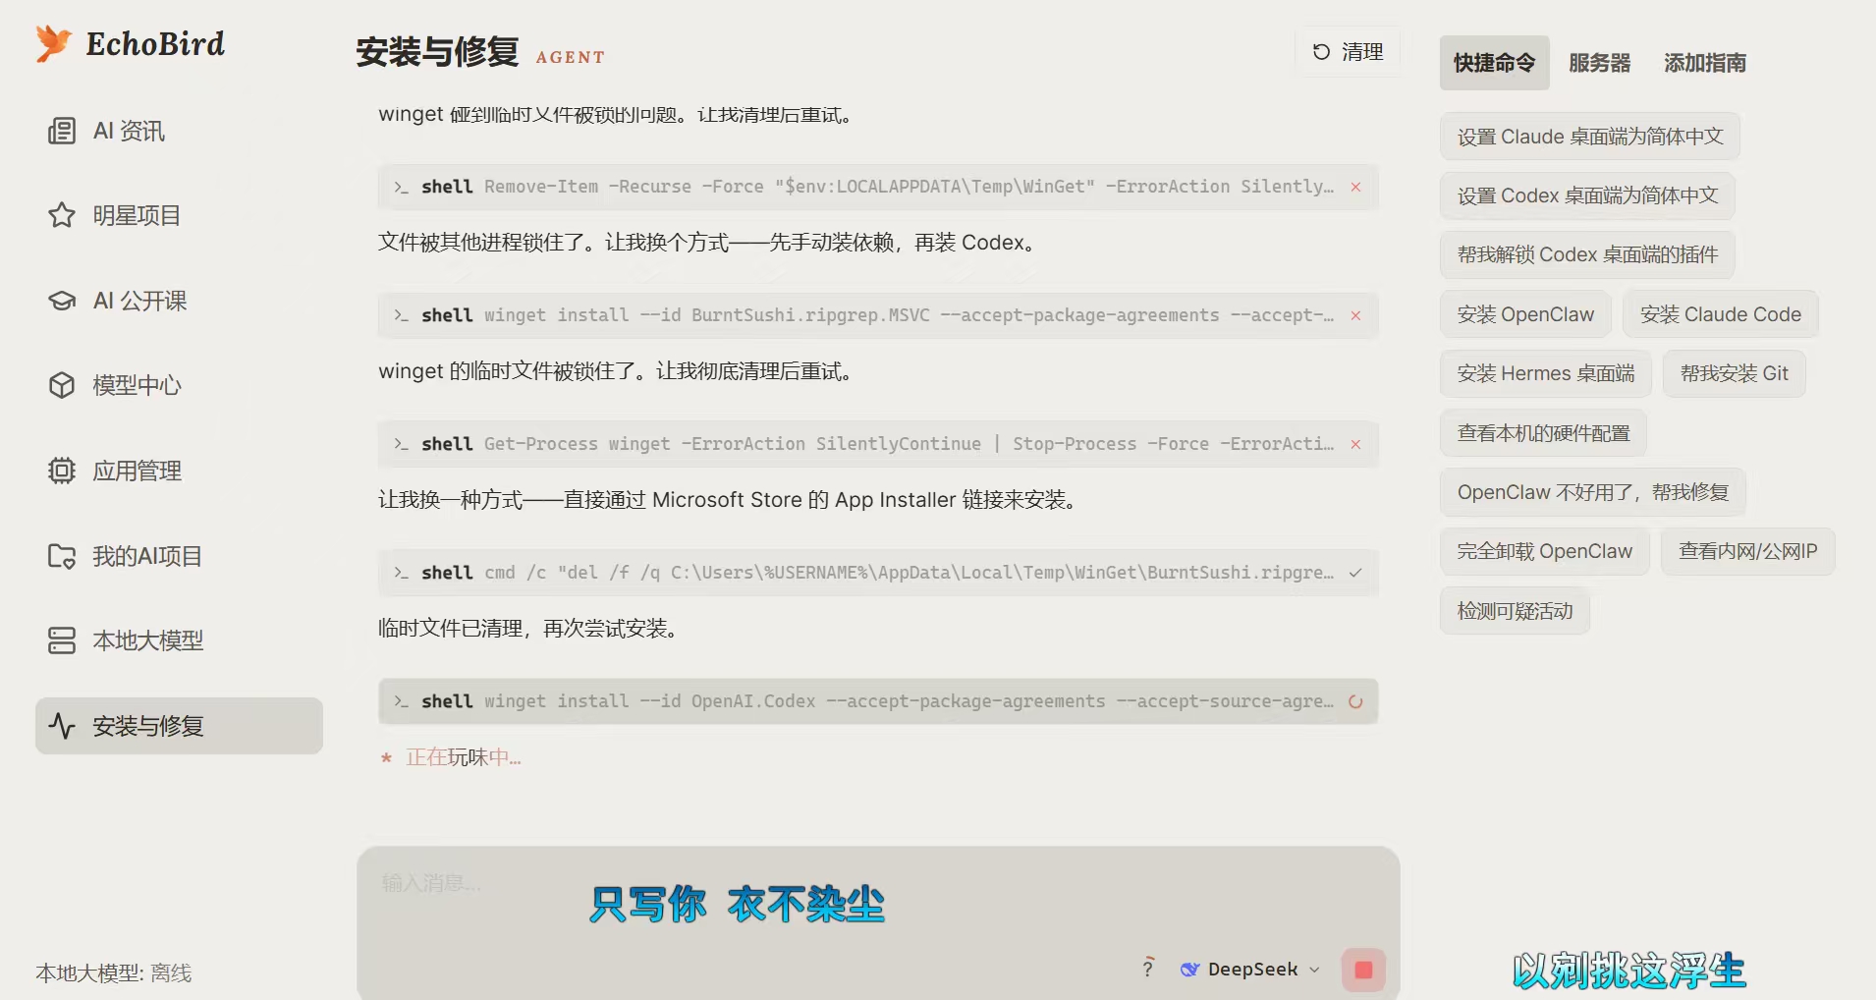The width and height of the screenshot is (1876, 1000).
Task: Click the 安装 Claude Code quick command
Action: (1720, 314)
